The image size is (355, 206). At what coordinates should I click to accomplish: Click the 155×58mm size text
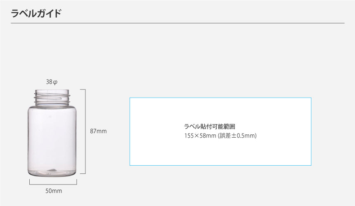(x=200, y=135)
